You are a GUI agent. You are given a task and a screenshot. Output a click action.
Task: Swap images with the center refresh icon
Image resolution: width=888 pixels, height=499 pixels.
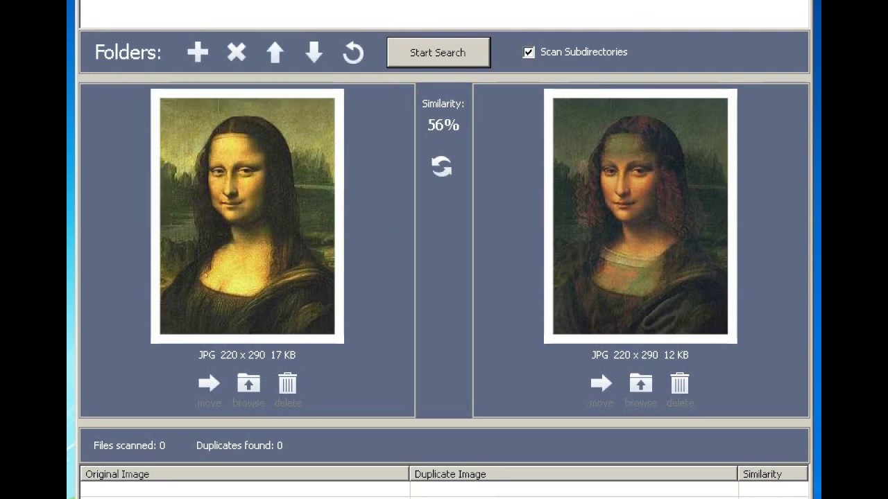coord(442,166)
